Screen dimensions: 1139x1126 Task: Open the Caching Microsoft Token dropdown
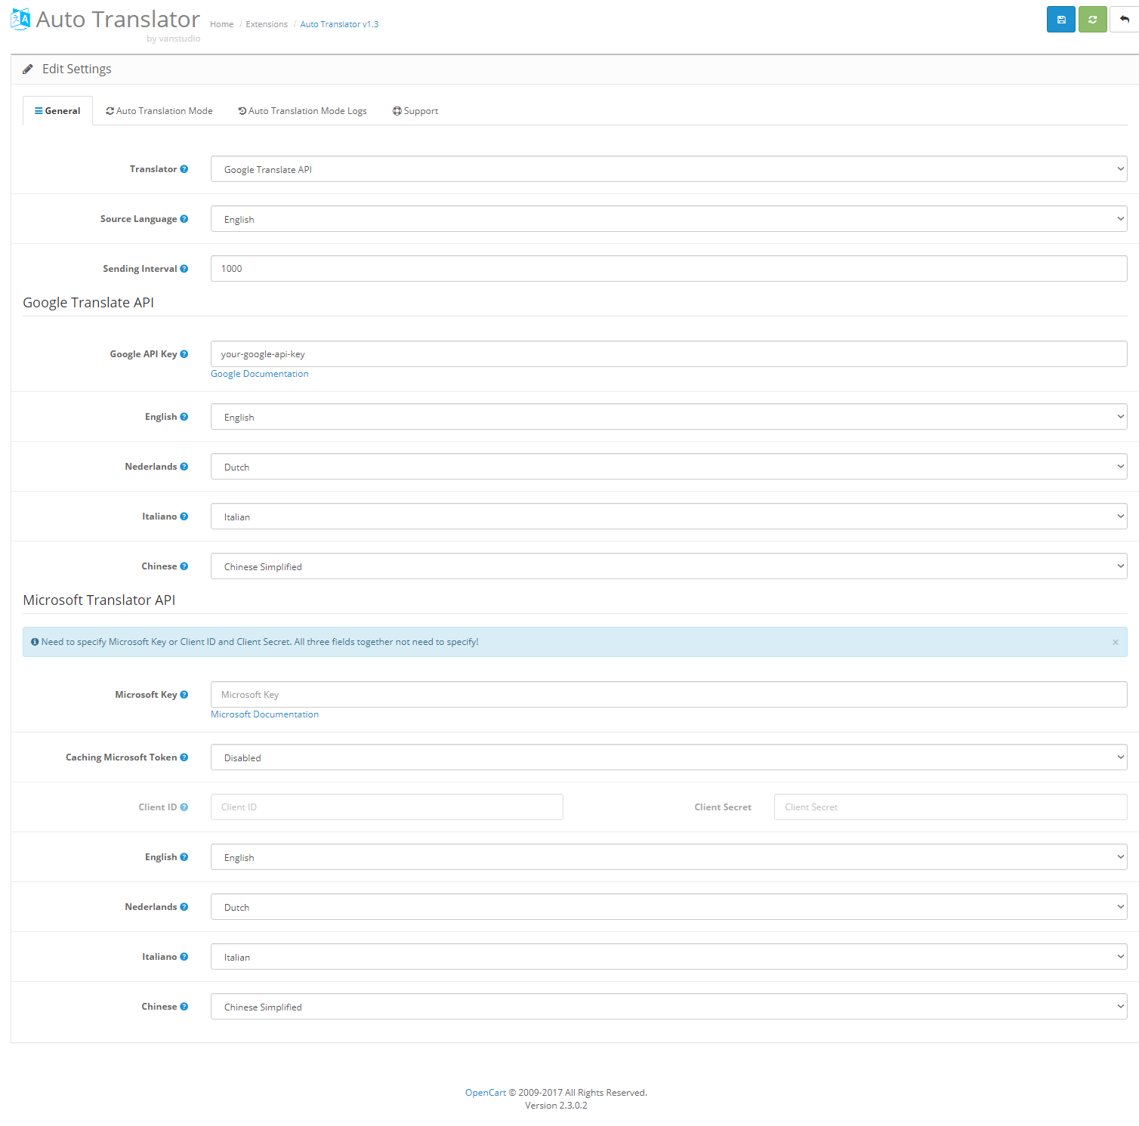point(668,757)
